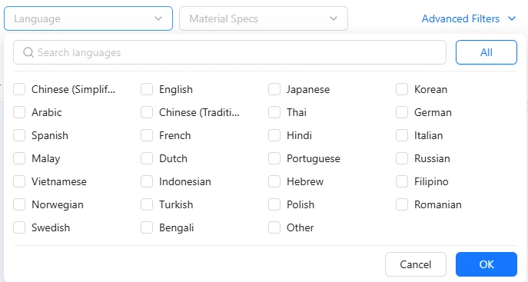The image size is (528, 282).
Task: Select All languages button
Action: pyautogui.click(x=486, y=52)
